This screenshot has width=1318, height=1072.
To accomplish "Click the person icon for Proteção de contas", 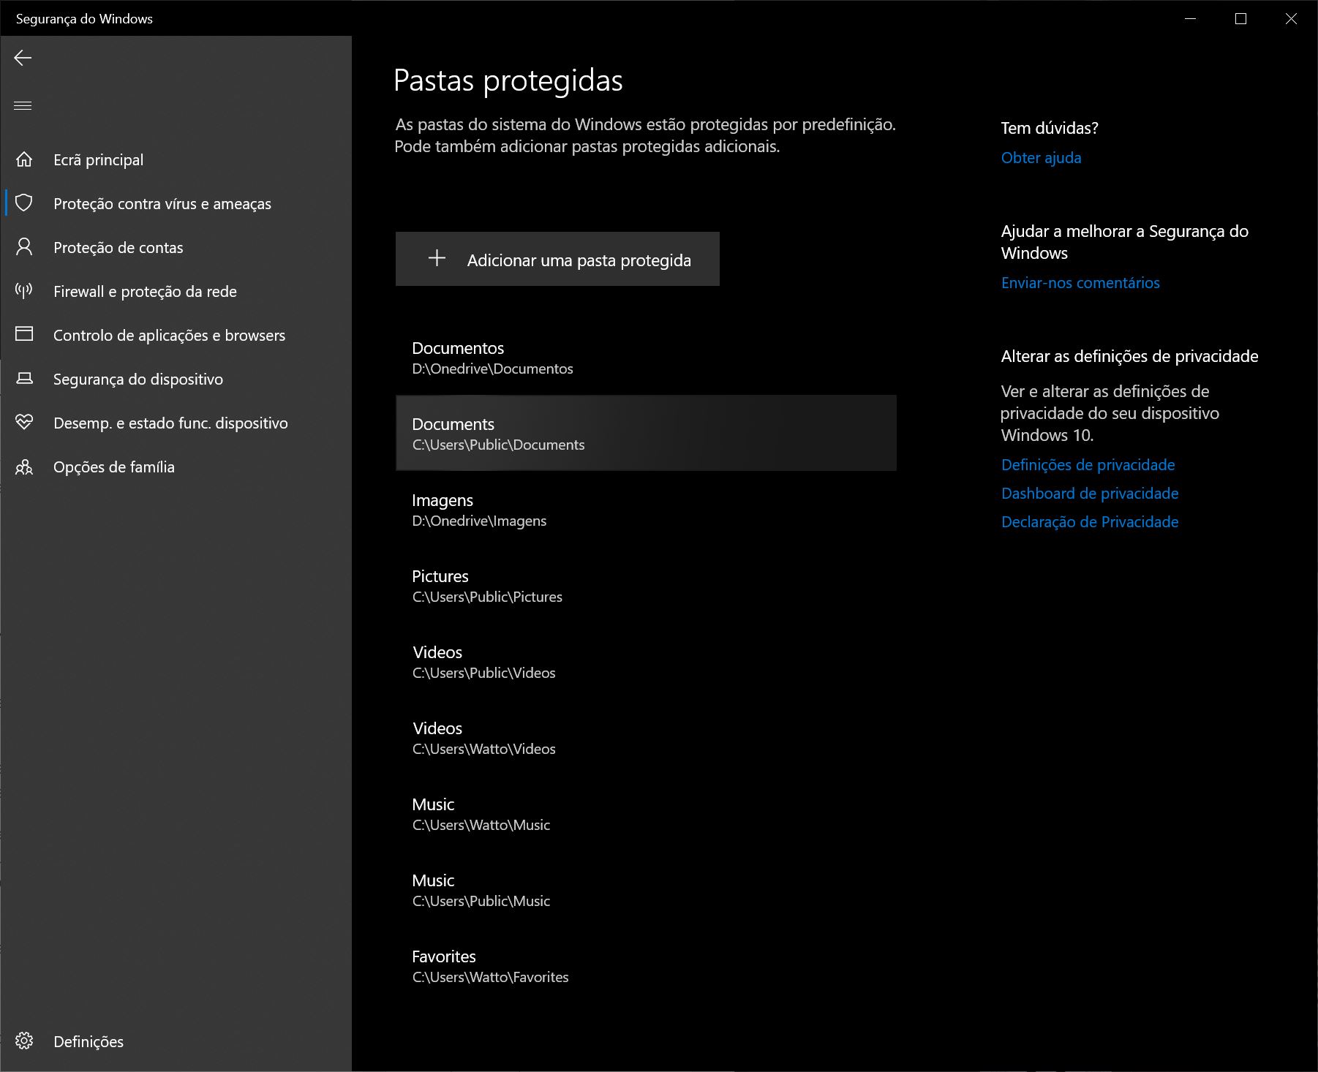I will (x=24, y=247).
